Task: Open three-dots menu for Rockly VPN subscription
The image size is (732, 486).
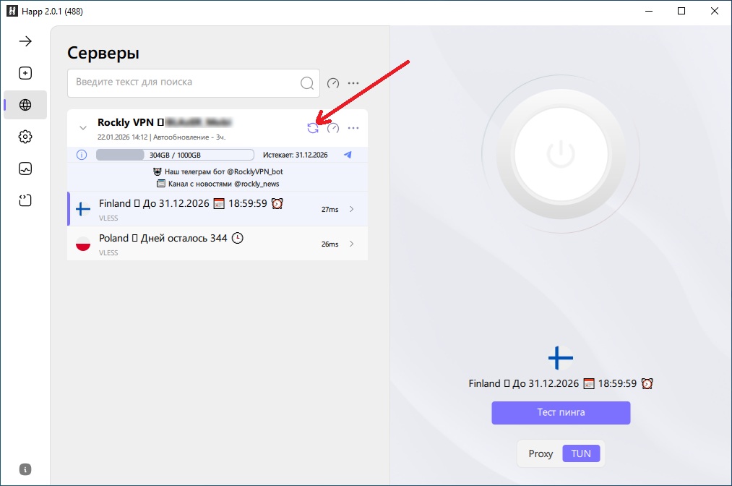Action: coord(353,128)
